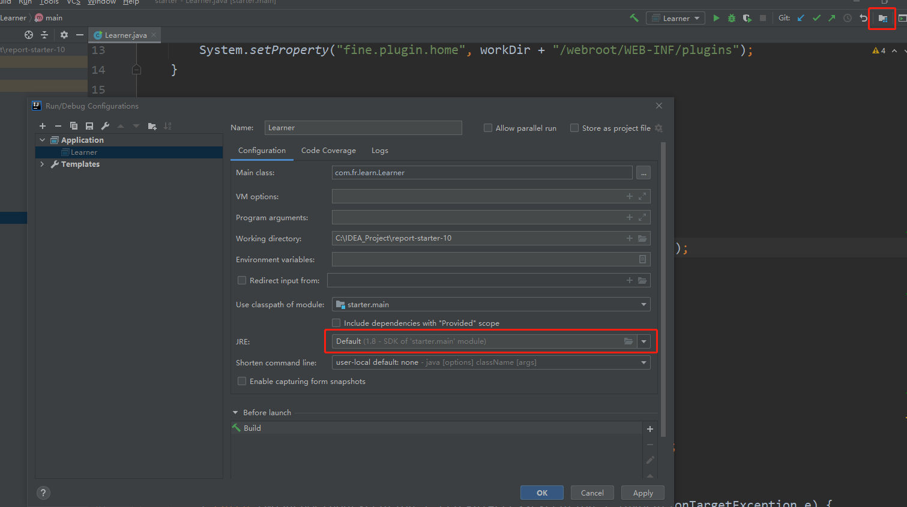Viewport: 907px width, 507px height.
Task: Expand Shorten command line dropdown
Action: click(643, 362)
